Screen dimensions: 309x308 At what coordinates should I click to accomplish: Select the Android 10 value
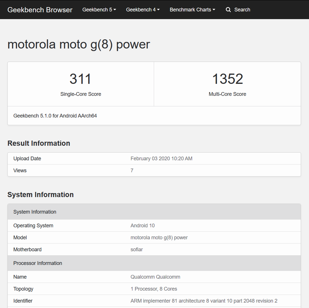pyautogui.click(x=143, y=226)
